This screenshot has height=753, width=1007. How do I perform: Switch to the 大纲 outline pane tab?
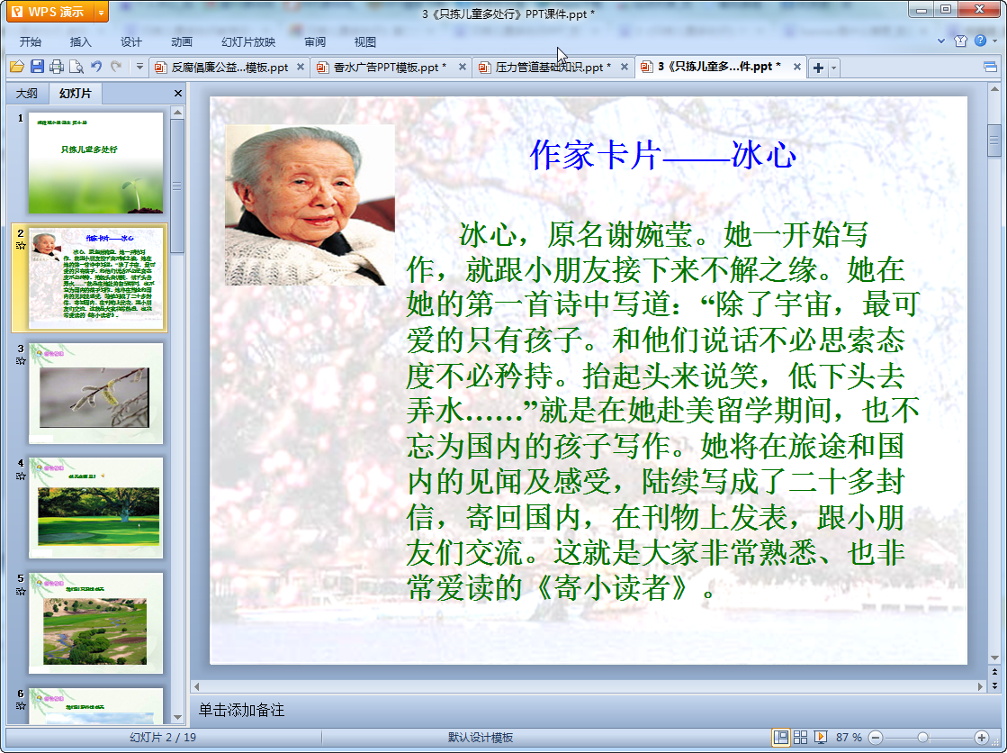click(x=27, y=94)
